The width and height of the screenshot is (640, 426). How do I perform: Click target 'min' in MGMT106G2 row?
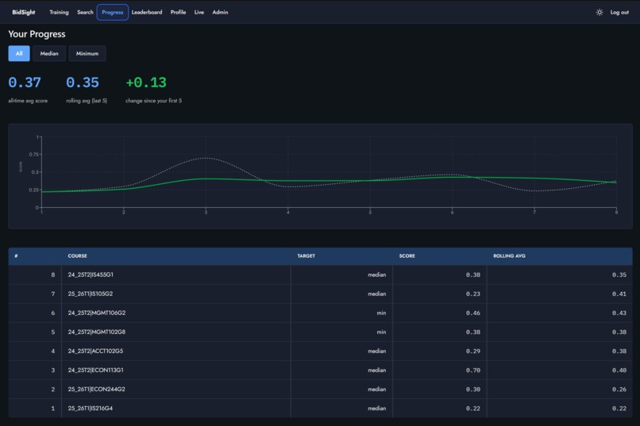click(x=381, y=313)
